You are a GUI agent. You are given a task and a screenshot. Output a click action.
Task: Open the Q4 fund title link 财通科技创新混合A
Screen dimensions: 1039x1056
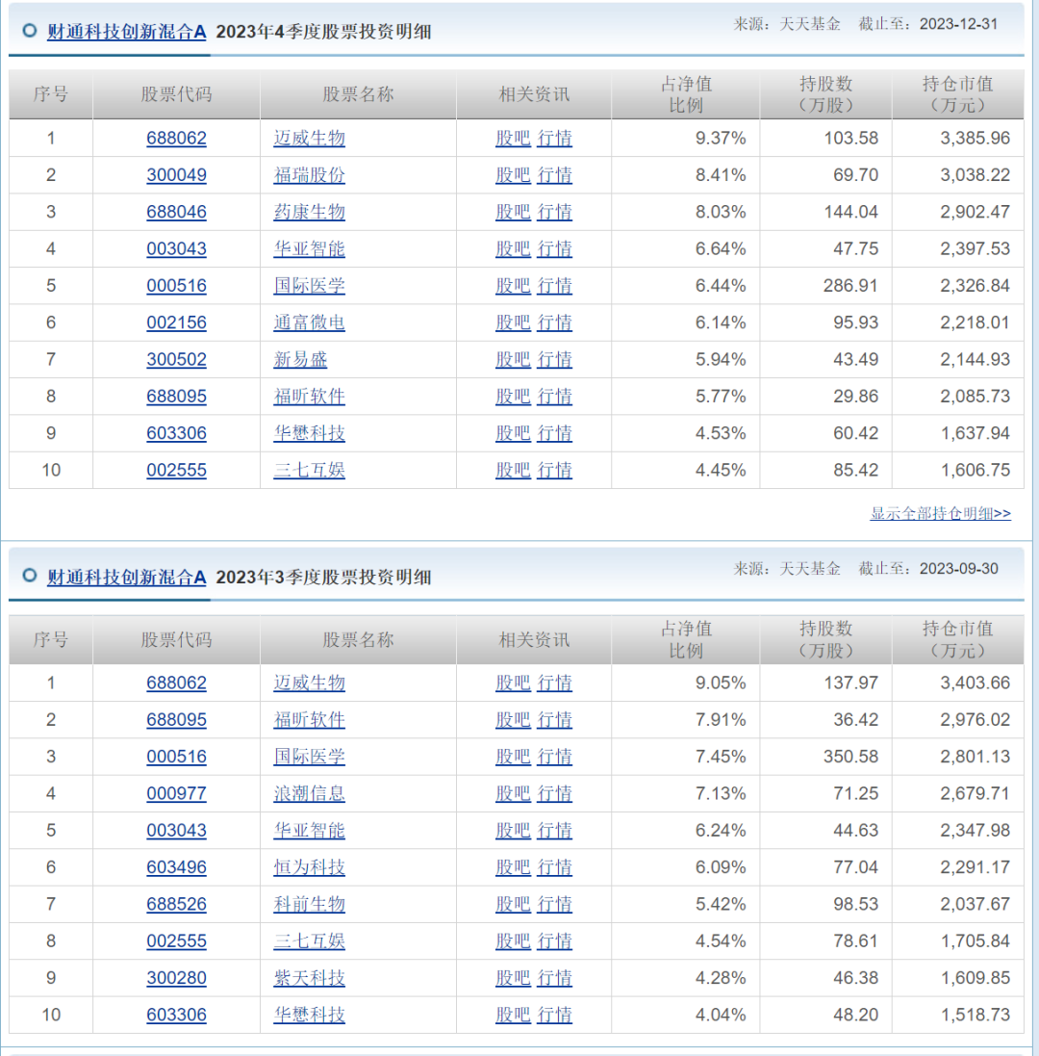point(127,32)
